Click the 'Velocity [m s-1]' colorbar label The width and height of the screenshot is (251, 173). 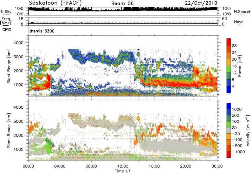[248, 130]
